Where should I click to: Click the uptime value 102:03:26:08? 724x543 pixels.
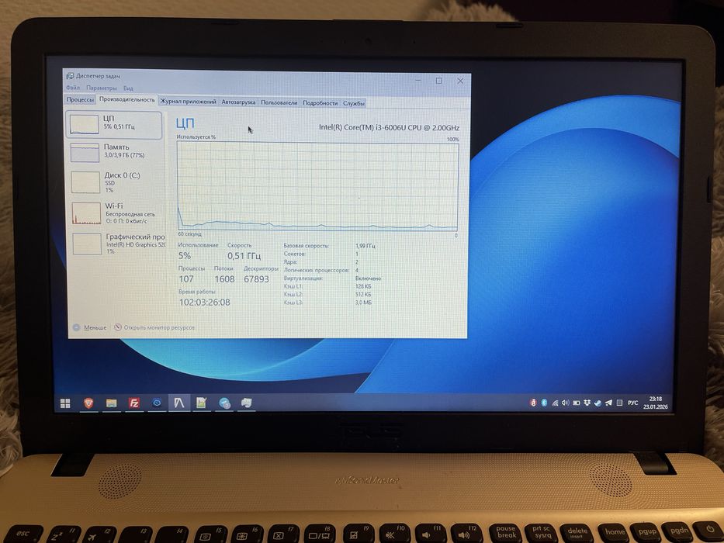coord(205,303)
